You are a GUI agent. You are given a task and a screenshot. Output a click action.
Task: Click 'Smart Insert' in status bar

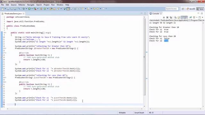(x=139, y=113)
